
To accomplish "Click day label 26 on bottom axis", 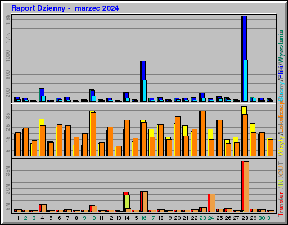I will [x=228, y=218].
